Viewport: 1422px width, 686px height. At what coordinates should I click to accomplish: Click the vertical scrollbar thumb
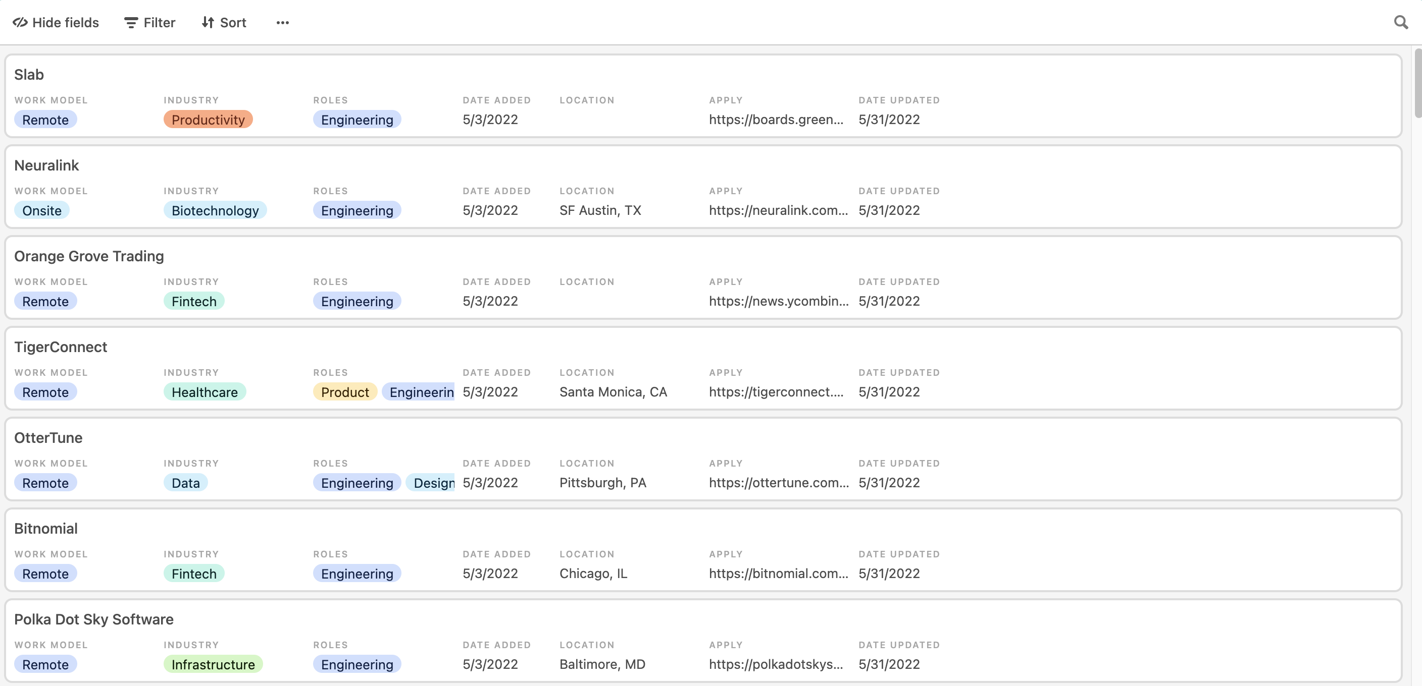[x=1417, y=83]
